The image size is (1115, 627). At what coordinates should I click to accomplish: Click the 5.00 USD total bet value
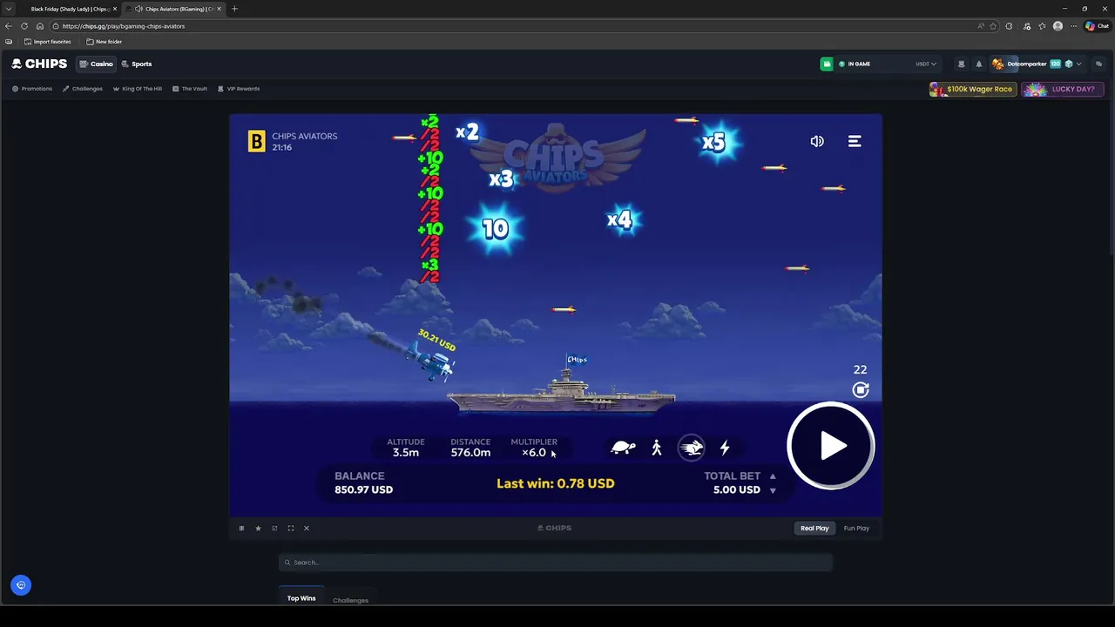click(x=737, y=489)
